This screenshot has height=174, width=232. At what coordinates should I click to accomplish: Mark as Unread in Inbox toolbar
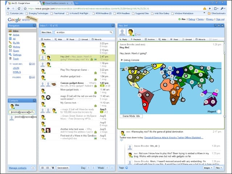(x=83, y=40)
